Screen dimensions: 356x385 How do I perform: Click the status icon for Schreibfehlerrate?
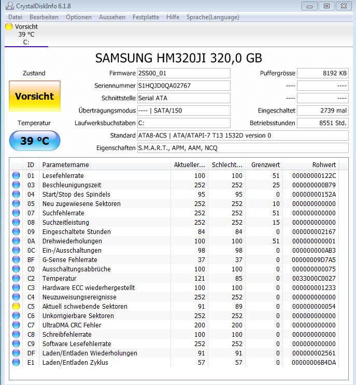16,334
